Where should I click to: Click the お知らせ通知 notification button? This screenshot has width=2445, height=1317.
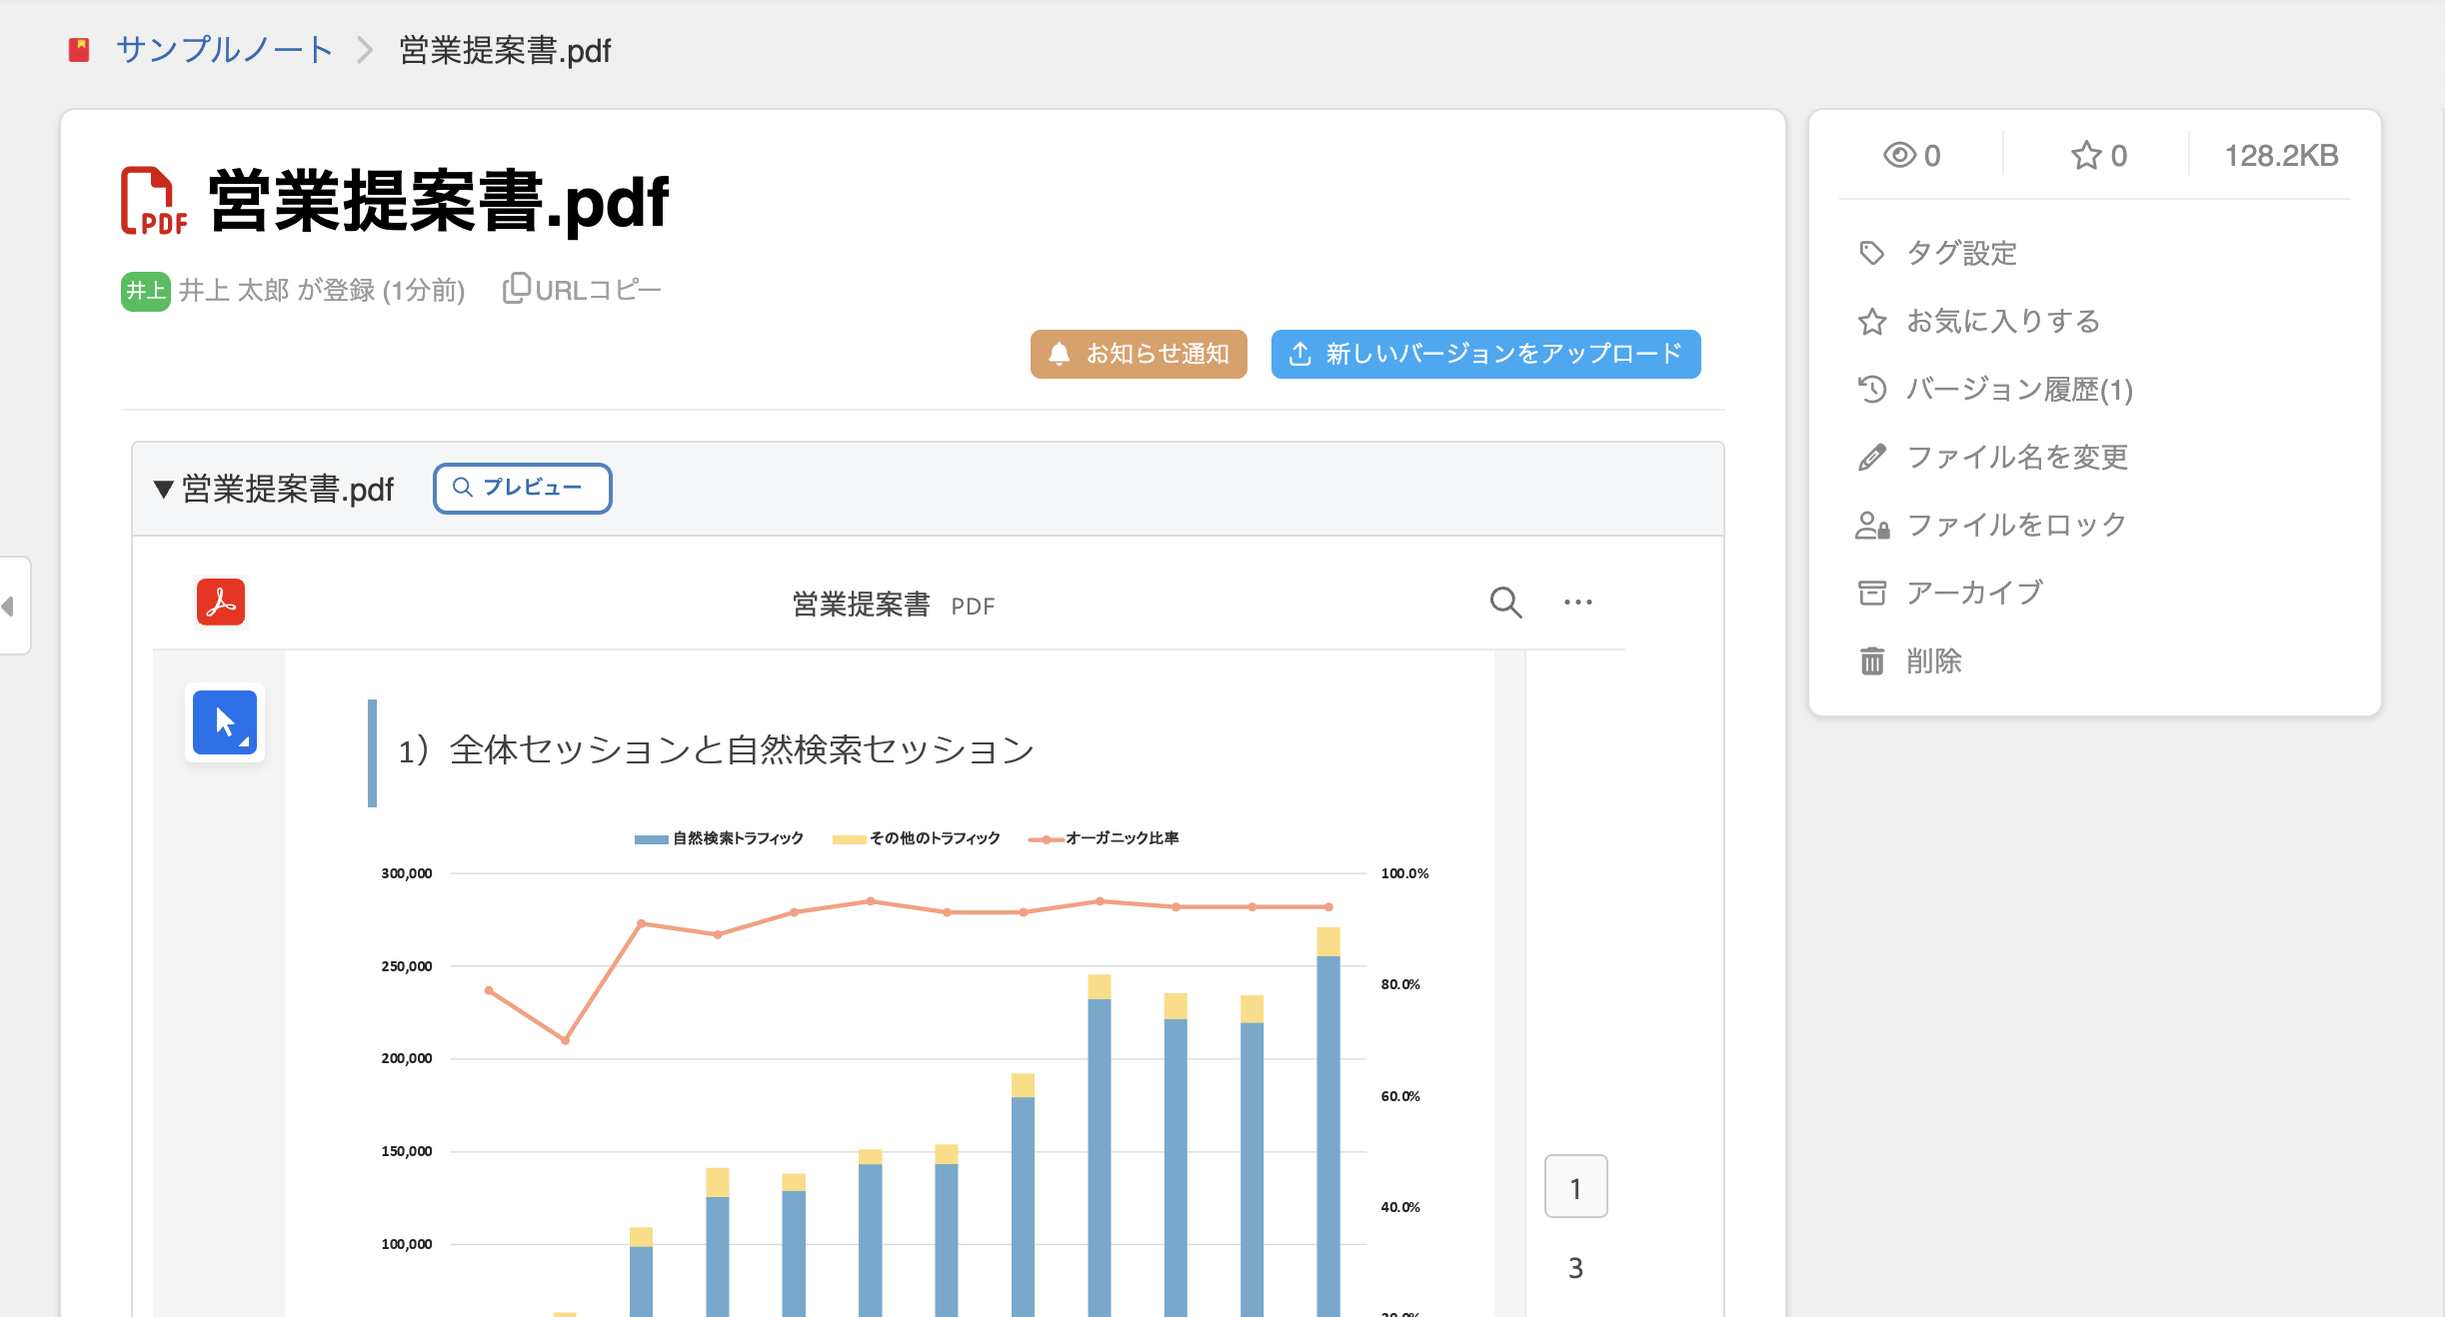point(1139,354)
